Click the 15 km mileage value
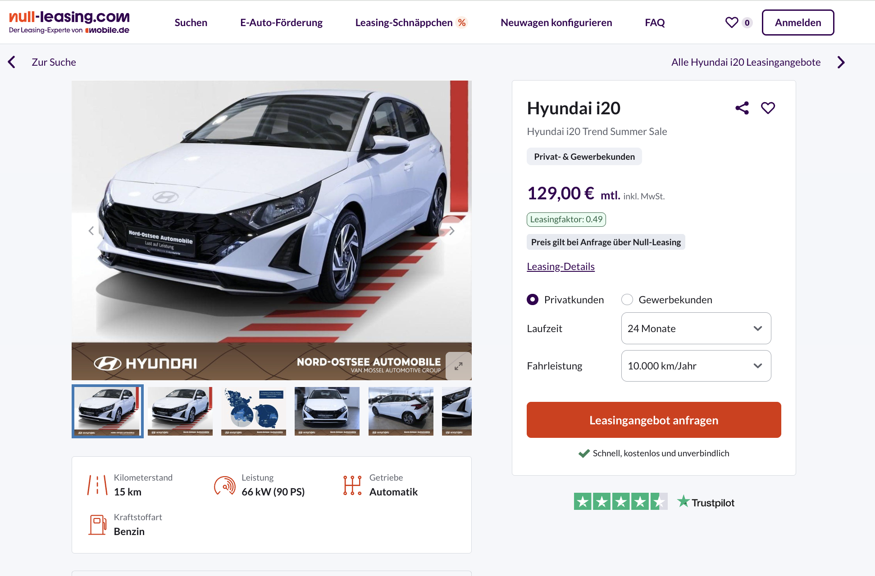 [128, 492]
